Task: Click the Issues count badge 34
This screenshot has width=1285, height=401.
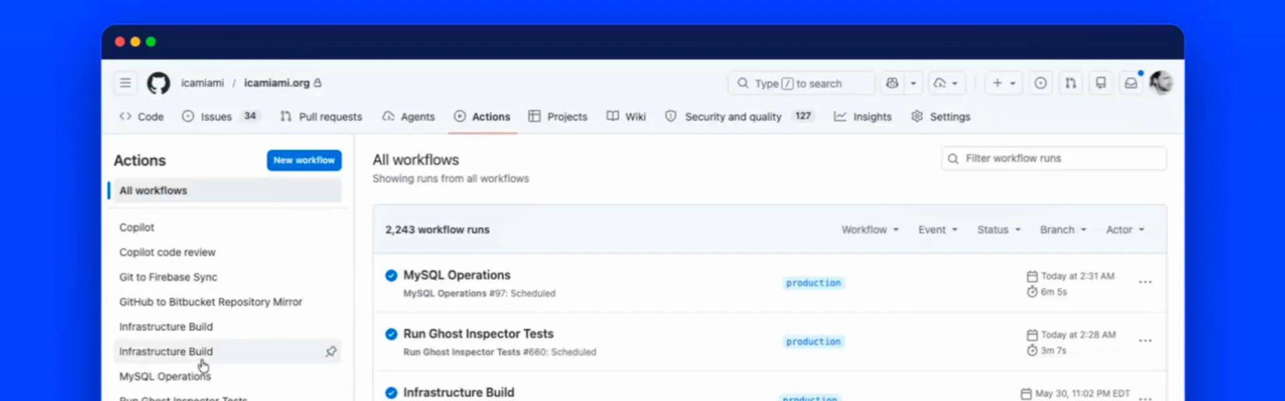Action: tap(250, 116)
